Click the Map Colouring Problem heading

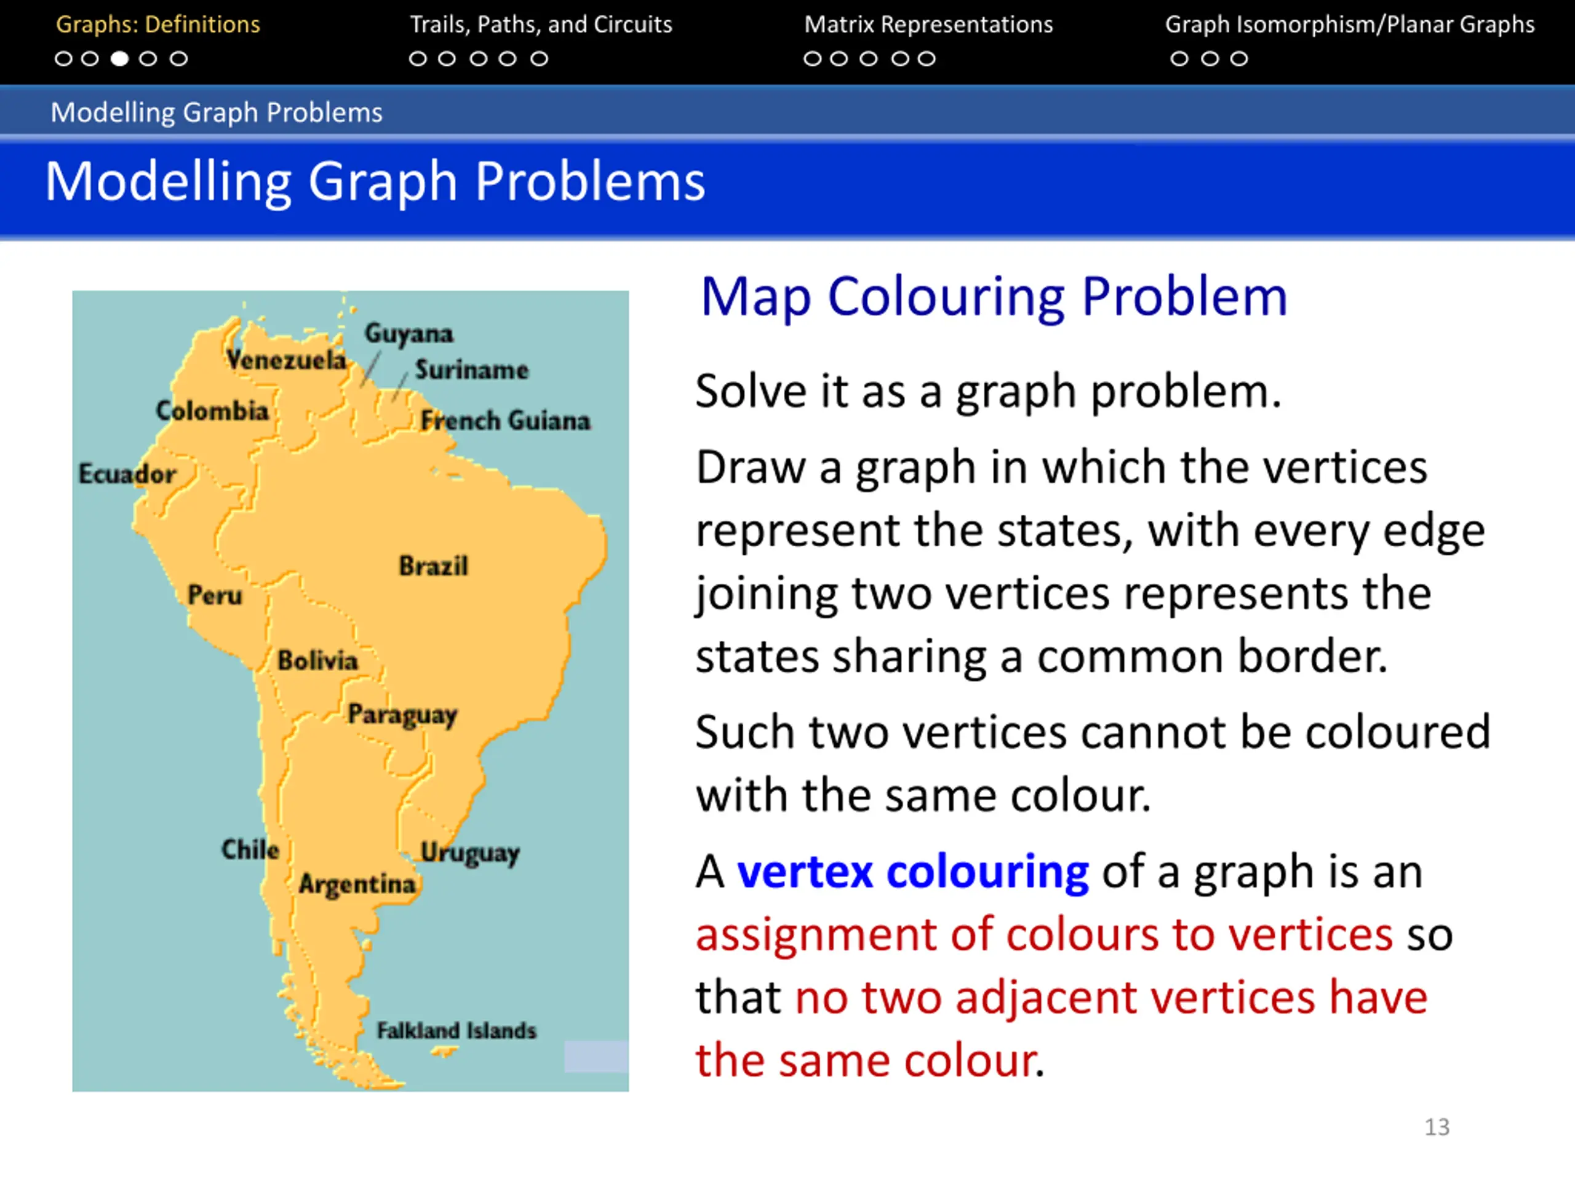[994, 298]
